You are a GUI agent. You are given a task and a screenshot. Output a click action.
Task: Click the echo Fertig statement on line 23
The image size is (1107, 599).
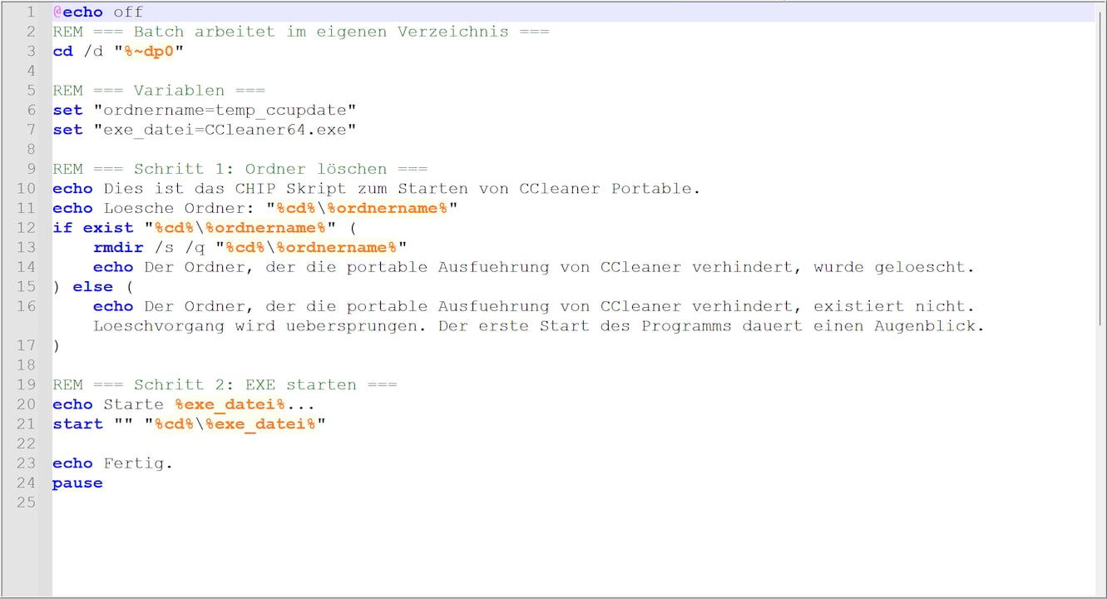point(112,463)
